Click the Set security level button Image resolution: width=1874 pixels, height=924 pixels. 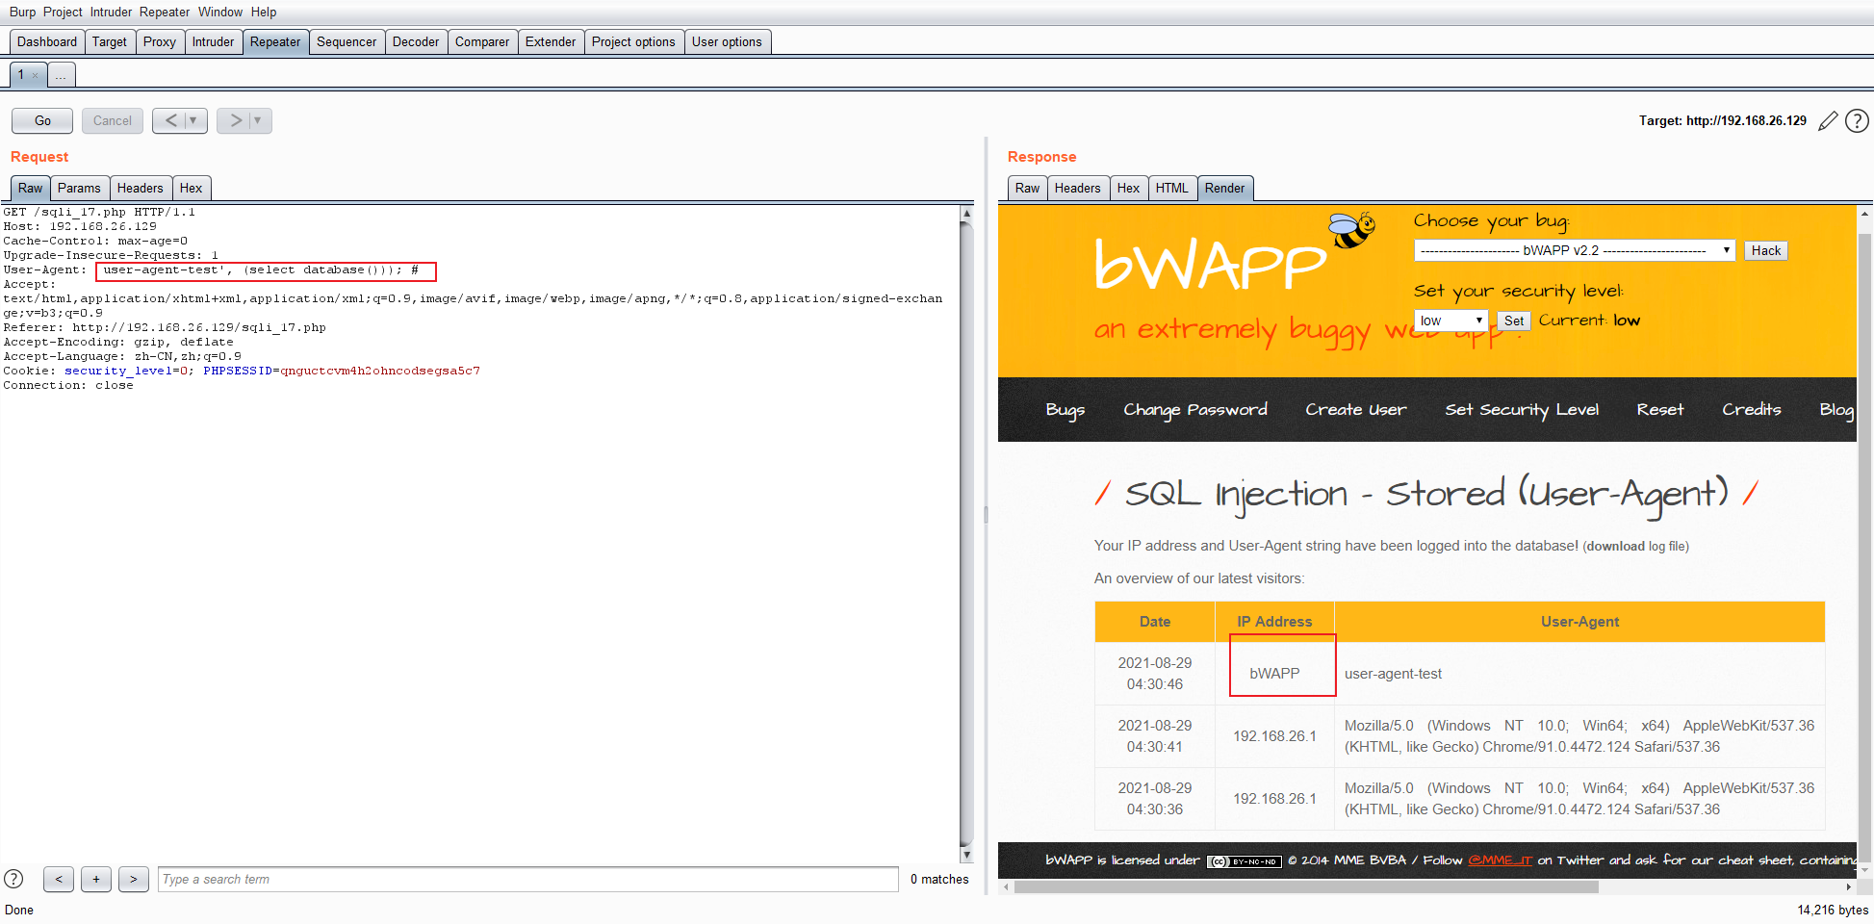1514,321
